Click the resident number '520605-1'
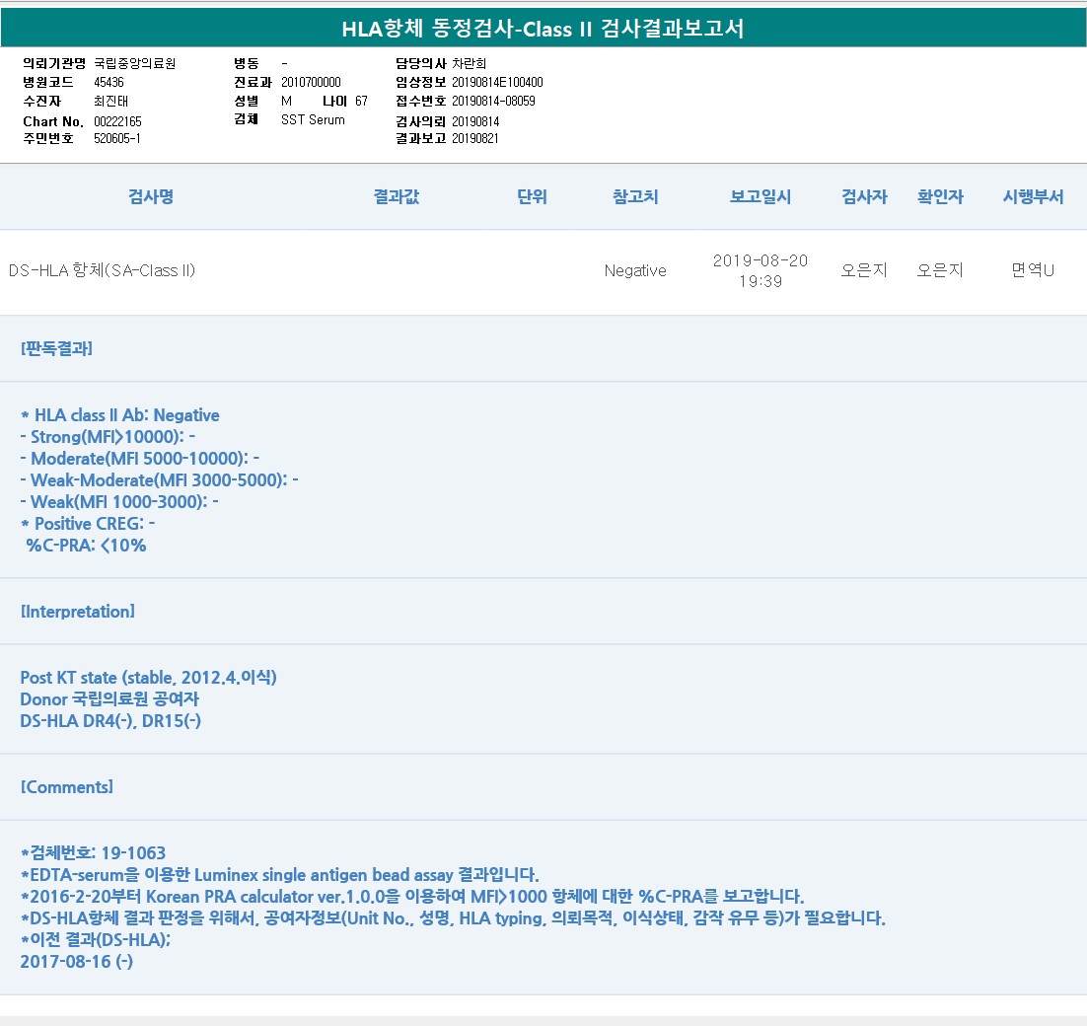 coord(117,139)
